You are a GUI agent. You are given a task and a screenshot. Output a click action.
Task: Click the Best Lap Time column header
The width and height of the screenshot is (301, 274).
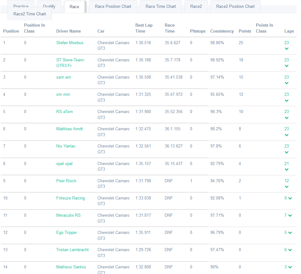coord(144,28)
